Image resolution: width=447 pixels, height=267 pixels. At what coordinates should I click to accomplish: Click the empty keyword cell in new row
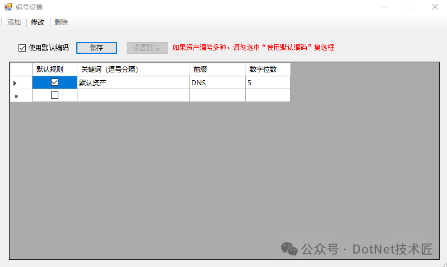[133, 95]
